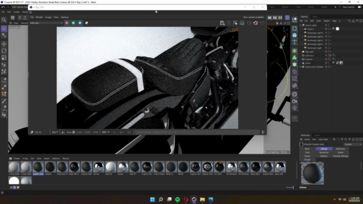Click the filter funnel icon in Object Manager
This screenshot has width=363, height=204.
pyautogui.click(x=357, y=21)
